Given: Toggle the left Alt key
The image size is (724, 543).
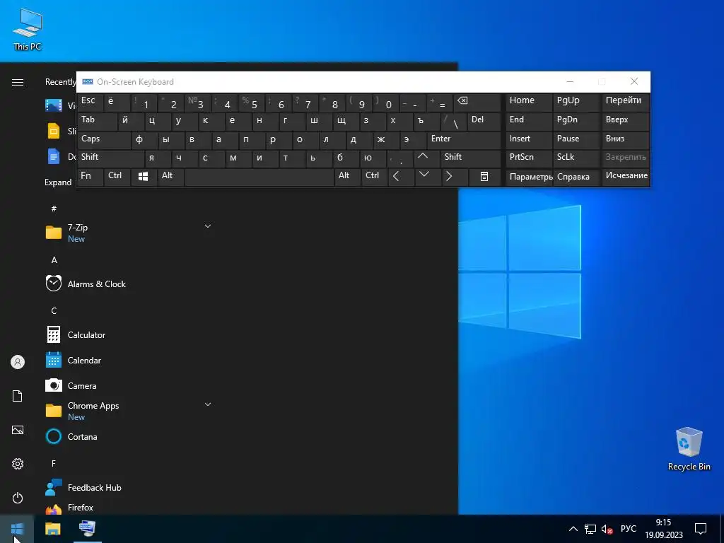Looking at the screenshot, I should [x=170, y=177].
